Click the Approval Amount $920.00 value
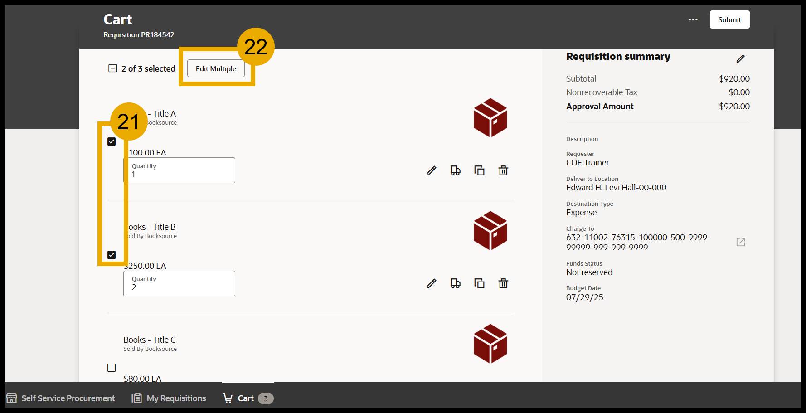 (734, 106)
